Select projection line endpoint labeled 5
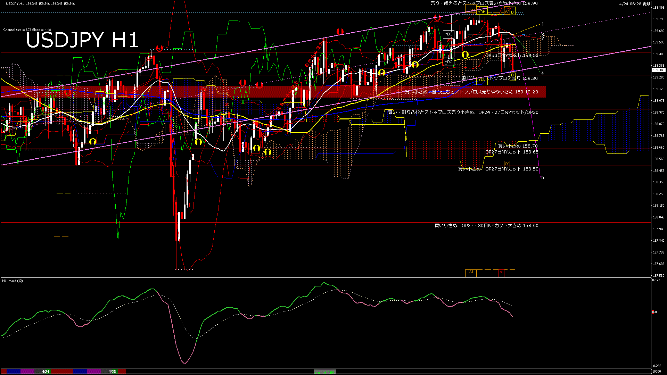Image resolution: width=667 pixels, height=375 pixels. coord(543,178)
